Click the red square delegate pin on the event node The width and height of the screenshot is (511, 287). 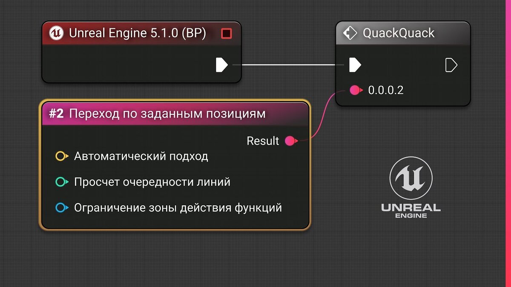[227, 33]
